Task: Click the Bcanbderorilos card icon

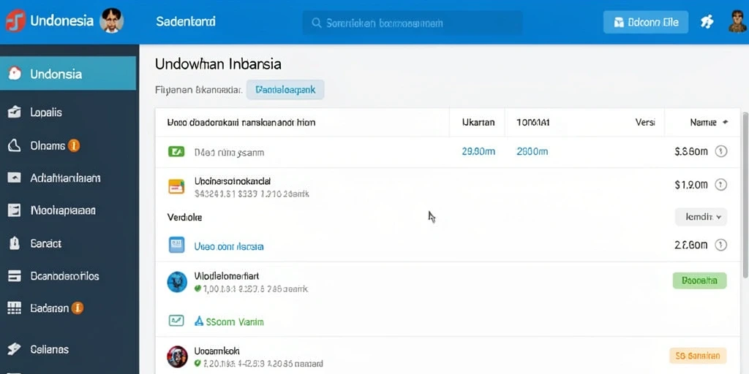Action: click(x=15, y=275)
